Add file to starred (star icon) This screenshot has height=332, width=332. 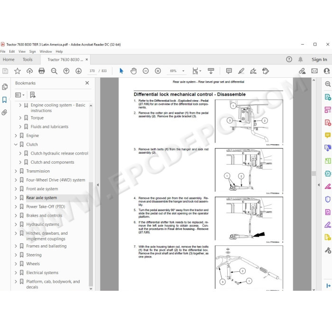(18, 71)
